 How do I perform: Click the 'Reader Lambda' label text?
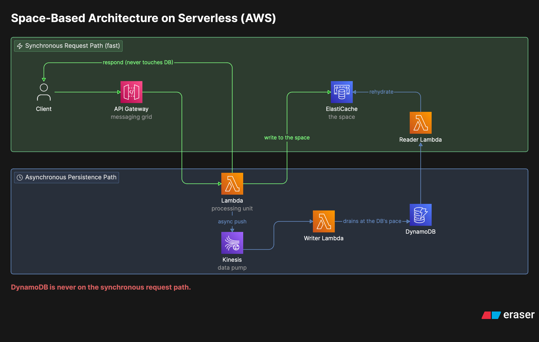(x=420, y=140)
